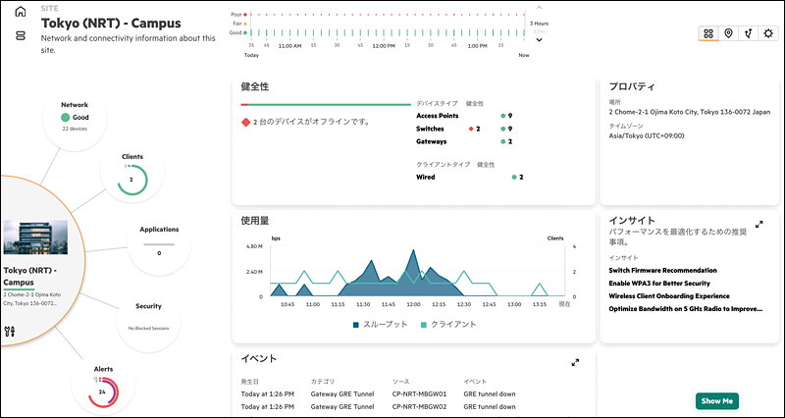Image resolution: width=785 pixels, height=418 pixels.
Task: Step time range up with upper chevron
Action: pyautogui.click(x=538, y=8)
